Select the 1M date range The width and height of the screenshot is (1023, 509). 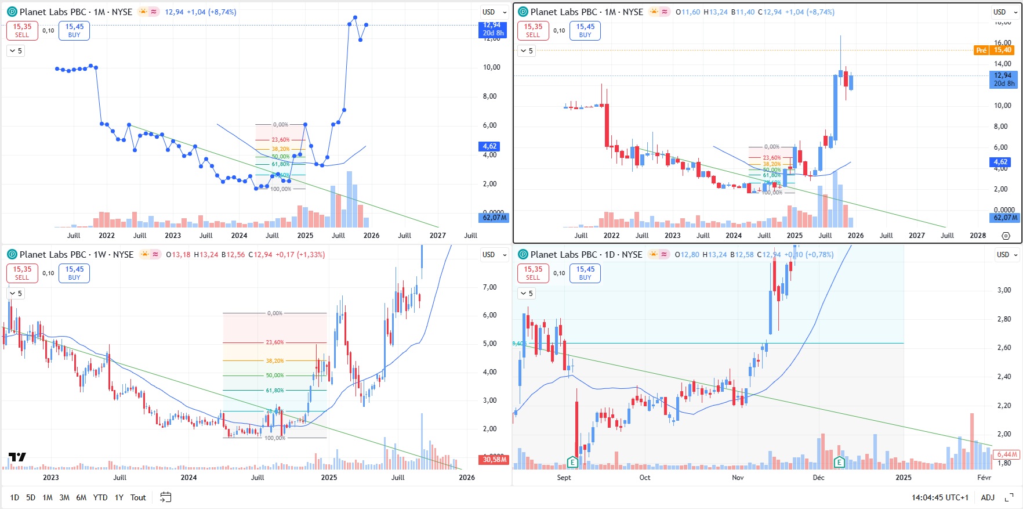pyautogui.click(x=48, y=497)
